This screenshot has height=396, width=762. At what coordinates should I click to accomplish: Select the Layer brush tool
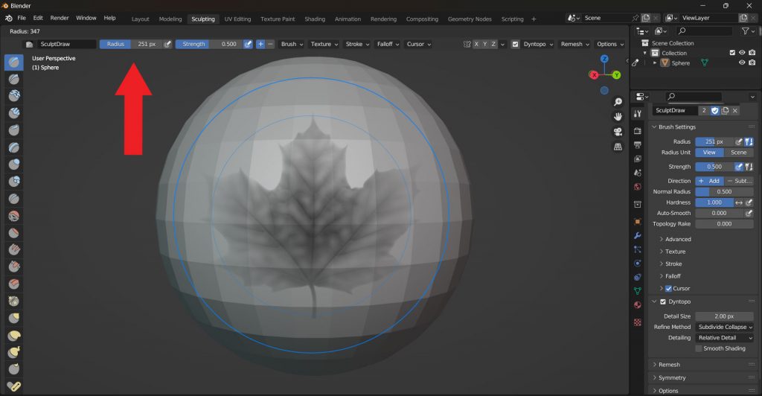tap(14, 147)
